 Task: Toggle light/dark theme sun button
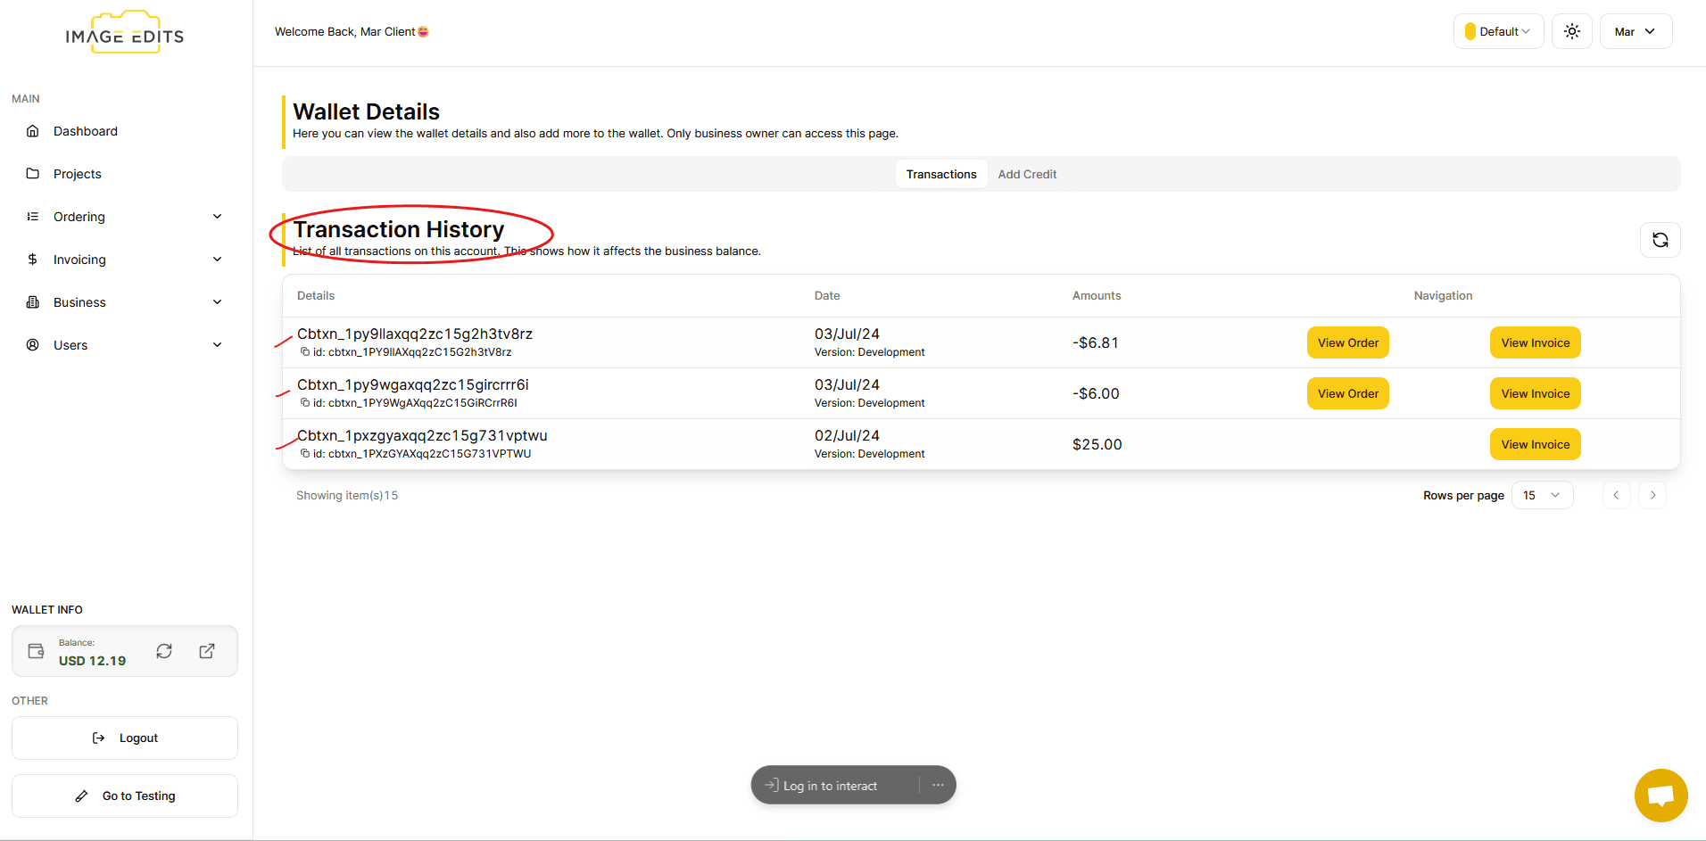coord(1572,31)
